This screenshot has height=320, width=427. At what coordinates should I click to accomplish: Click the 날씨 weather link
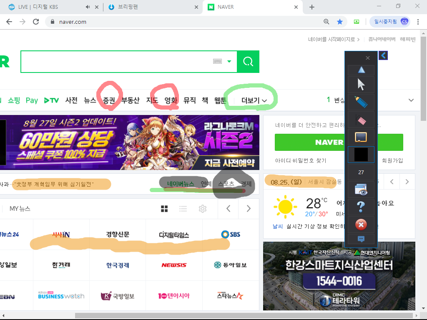tap(278, 226)
